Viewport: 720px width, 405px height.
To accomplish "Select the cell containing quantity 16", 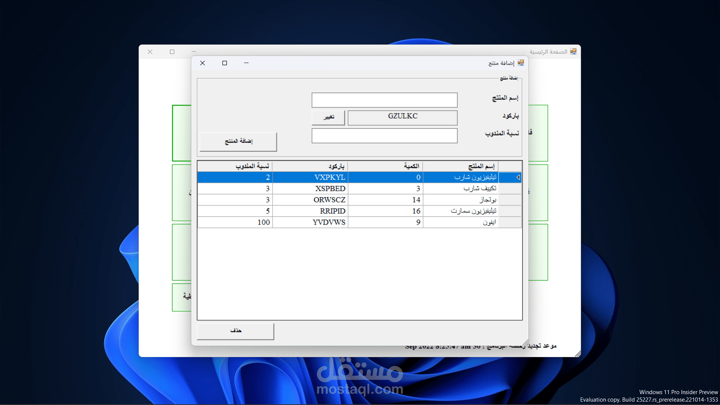I will click(385, 211).
